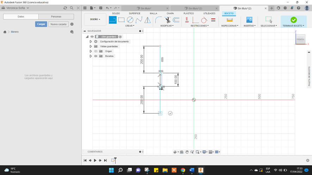Screen dimensions: 312x175
Task: Select the Spline sketch tool
Action: pos(139,20)
